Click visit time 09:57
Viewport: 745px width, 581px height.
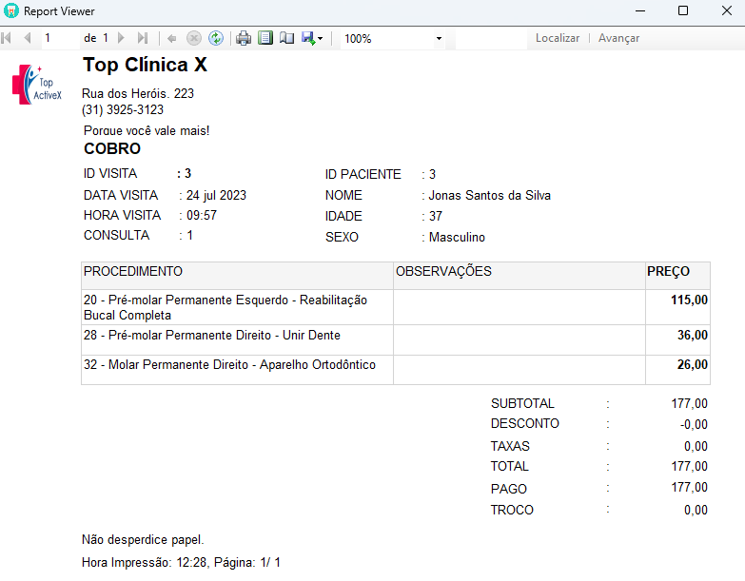coord(202,215)
